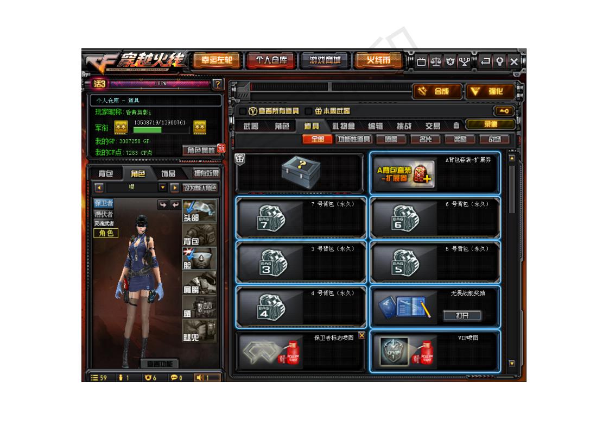Remove the 保卫者标志喷图 item with X
The height and width of the screenshot is (431, 609).
(x=361, y=335)
